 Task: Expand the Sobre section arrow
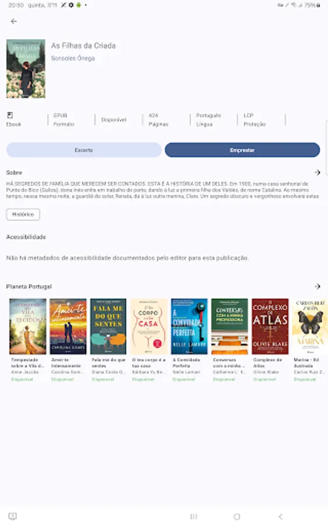point(318,172)
